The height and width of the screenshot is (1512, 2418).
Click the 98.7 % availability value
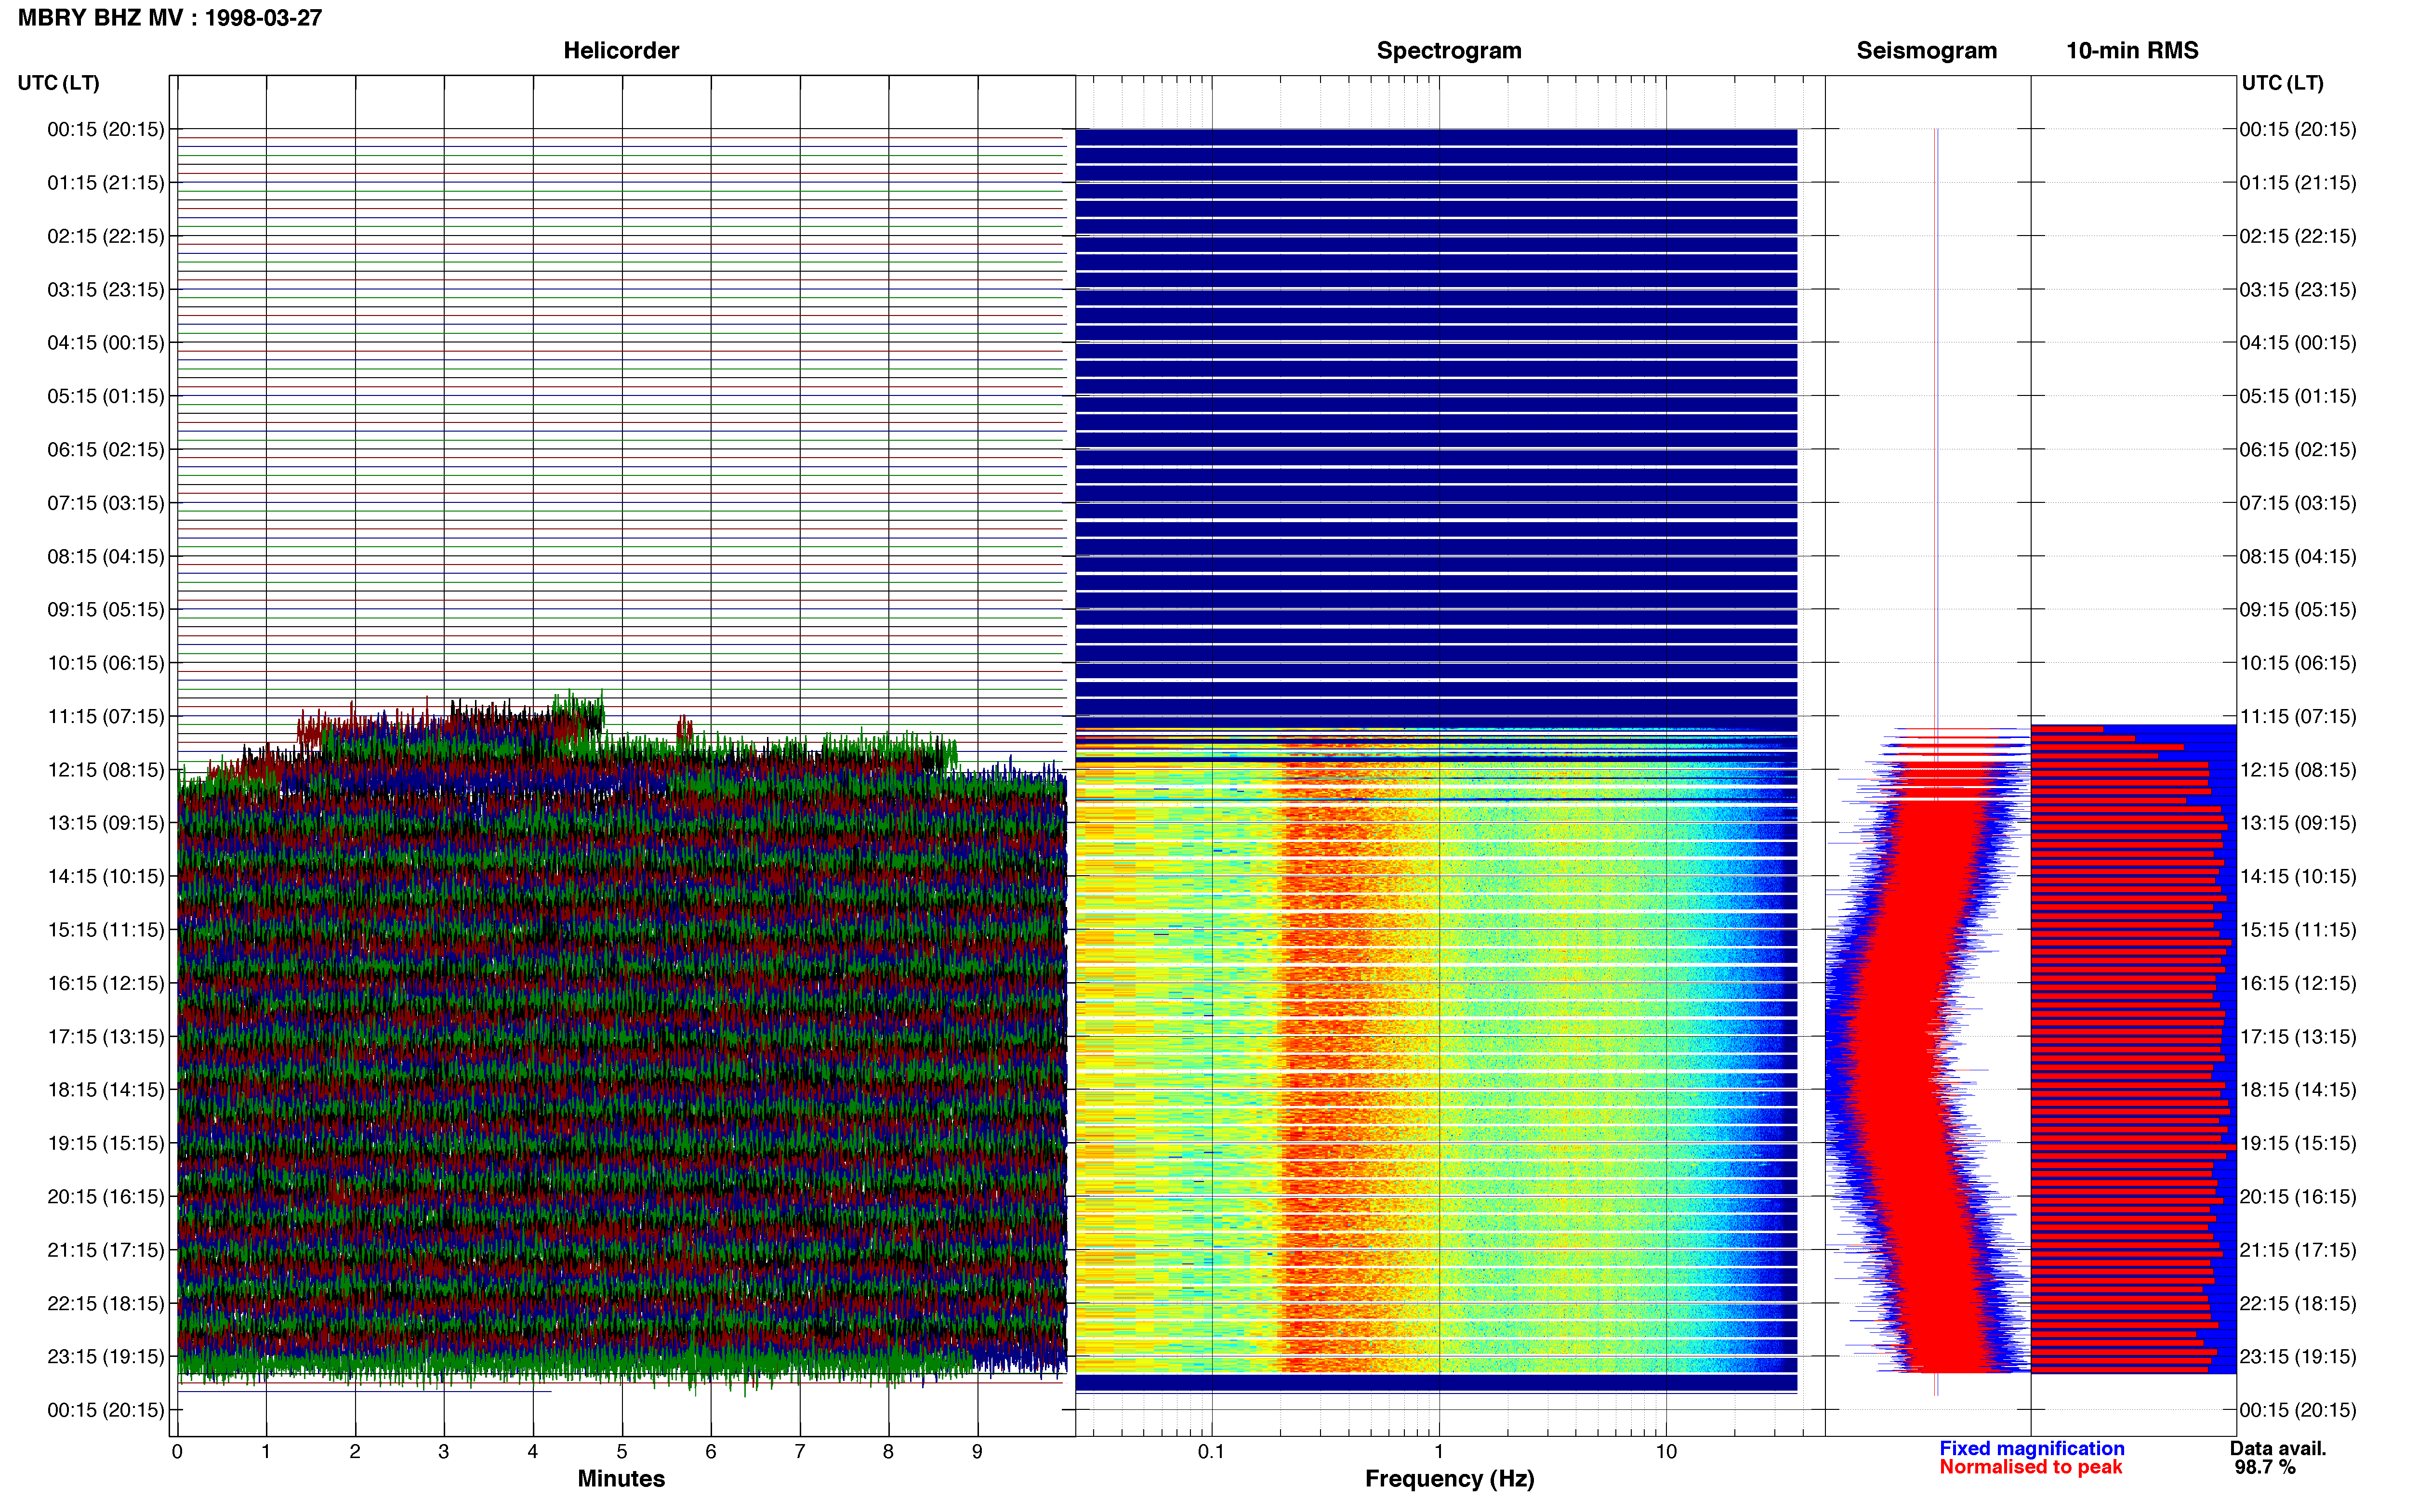pyautogui.click(x=2265, y=1467)
